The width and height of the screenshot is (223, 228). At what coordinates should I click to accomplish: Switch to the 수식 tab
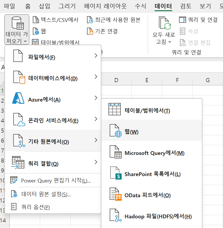[x=141, y=6]
